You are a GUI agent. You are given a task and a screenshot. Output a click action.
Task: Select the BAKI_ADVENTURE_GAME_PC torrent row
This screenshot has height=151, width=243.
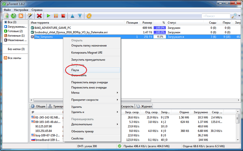(x=135, y=28)
